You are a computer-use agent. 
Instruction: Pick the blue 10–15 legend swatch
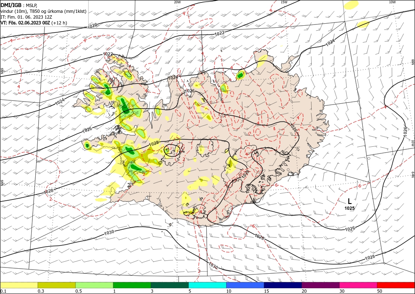pyautogui.click(x=245, y=285)
